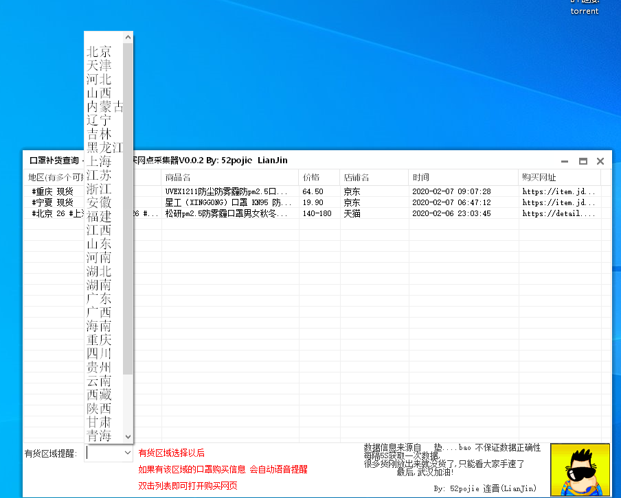Collapse the 有货区域提醒 combo box arrow
This screenshot has height=498, width=621.
tap(127, 453)
